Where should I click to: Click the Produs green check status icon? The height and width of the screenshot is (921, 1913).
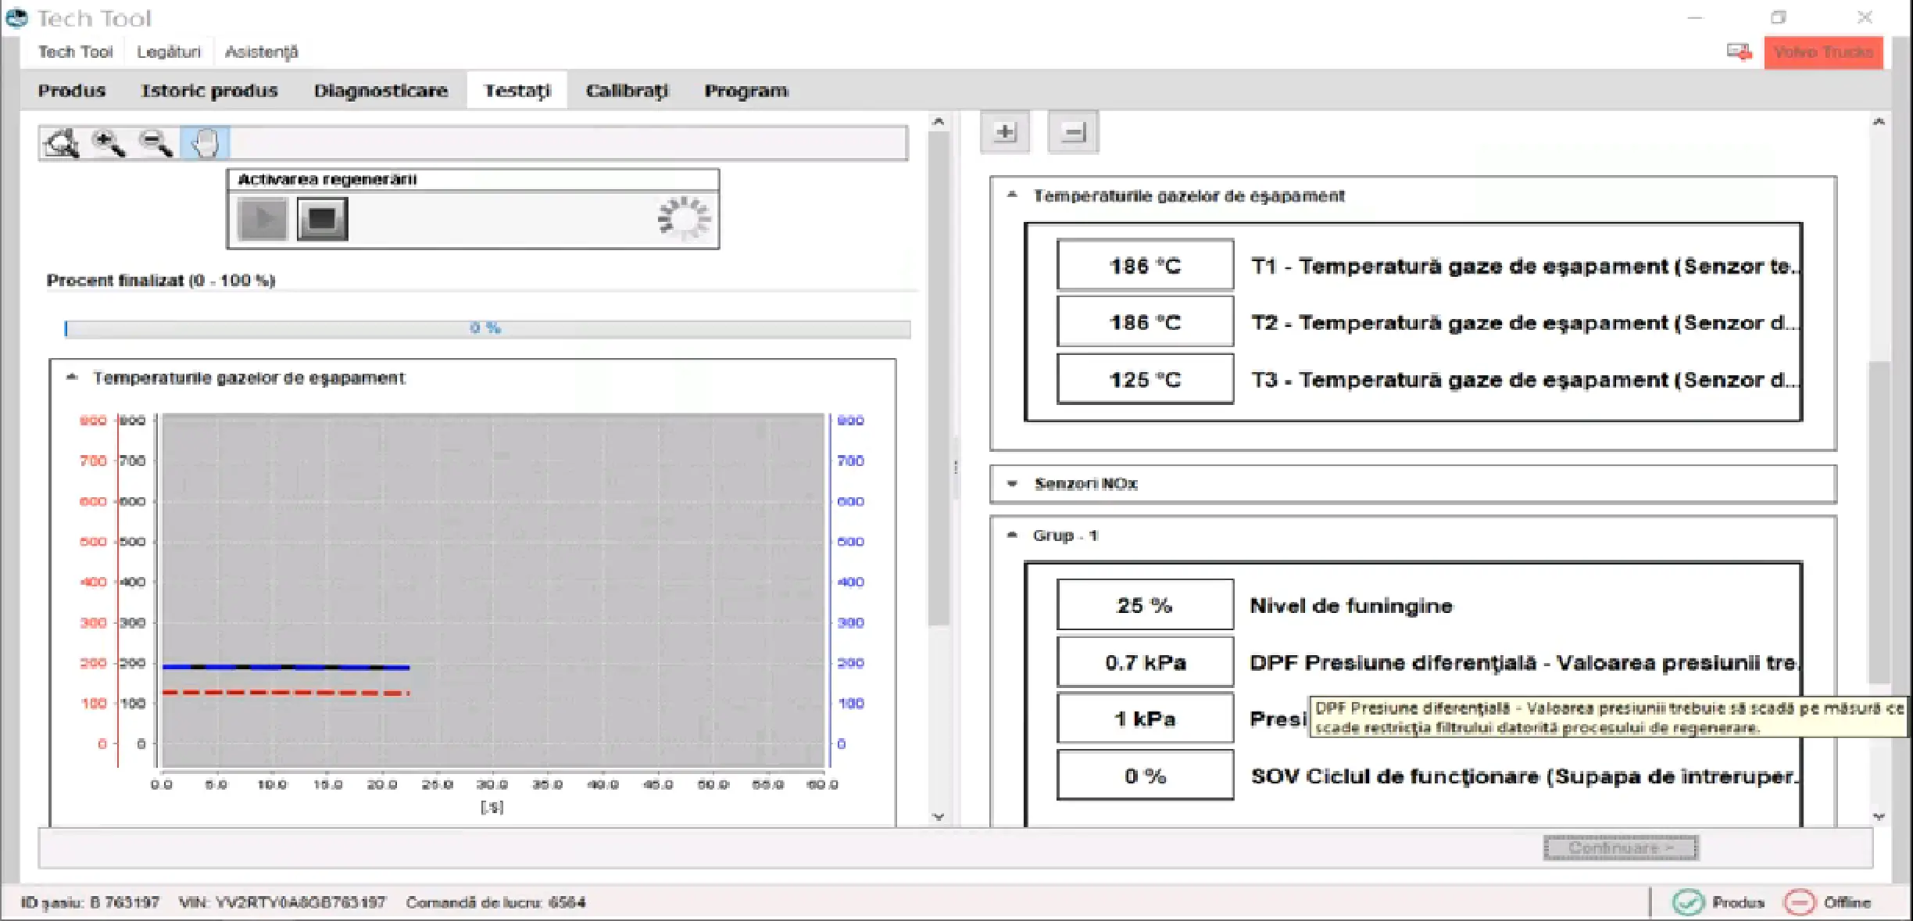[1687, 902]
